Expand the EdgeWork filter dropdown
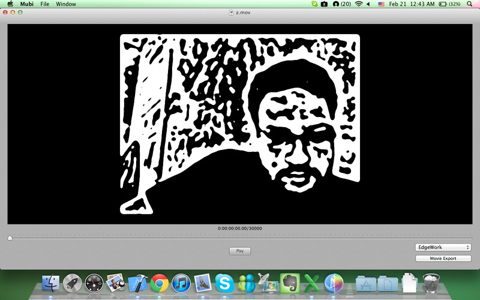The image size is (480, 300). click(x=443, y=247)
